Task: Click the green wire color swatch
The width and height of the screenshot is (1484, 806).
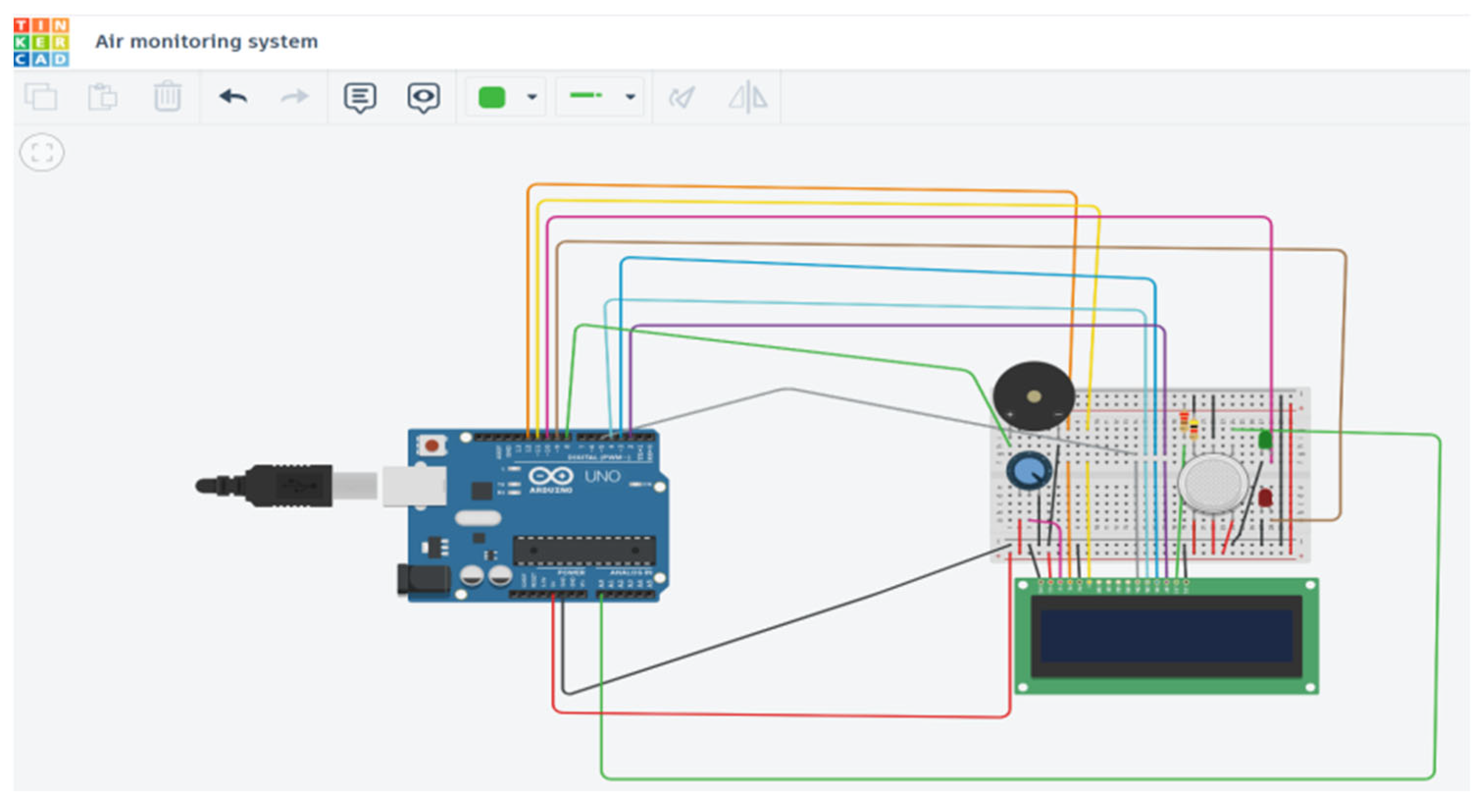Action: (491, 97)
